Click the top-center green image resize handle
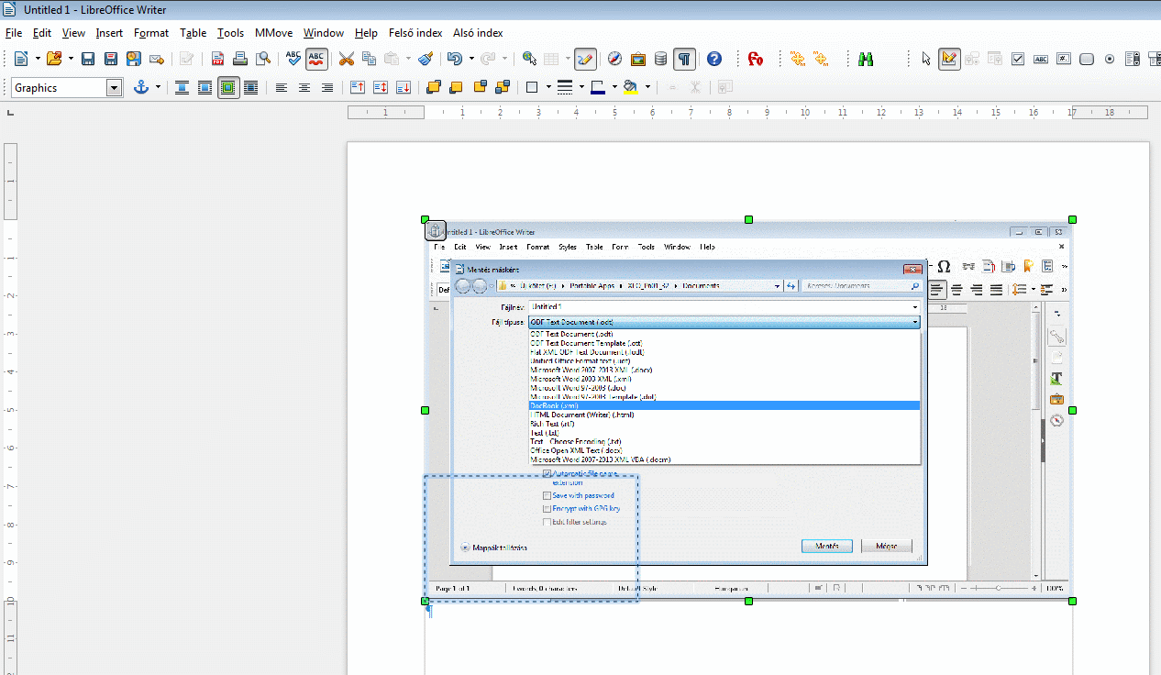 click(749, 220)
